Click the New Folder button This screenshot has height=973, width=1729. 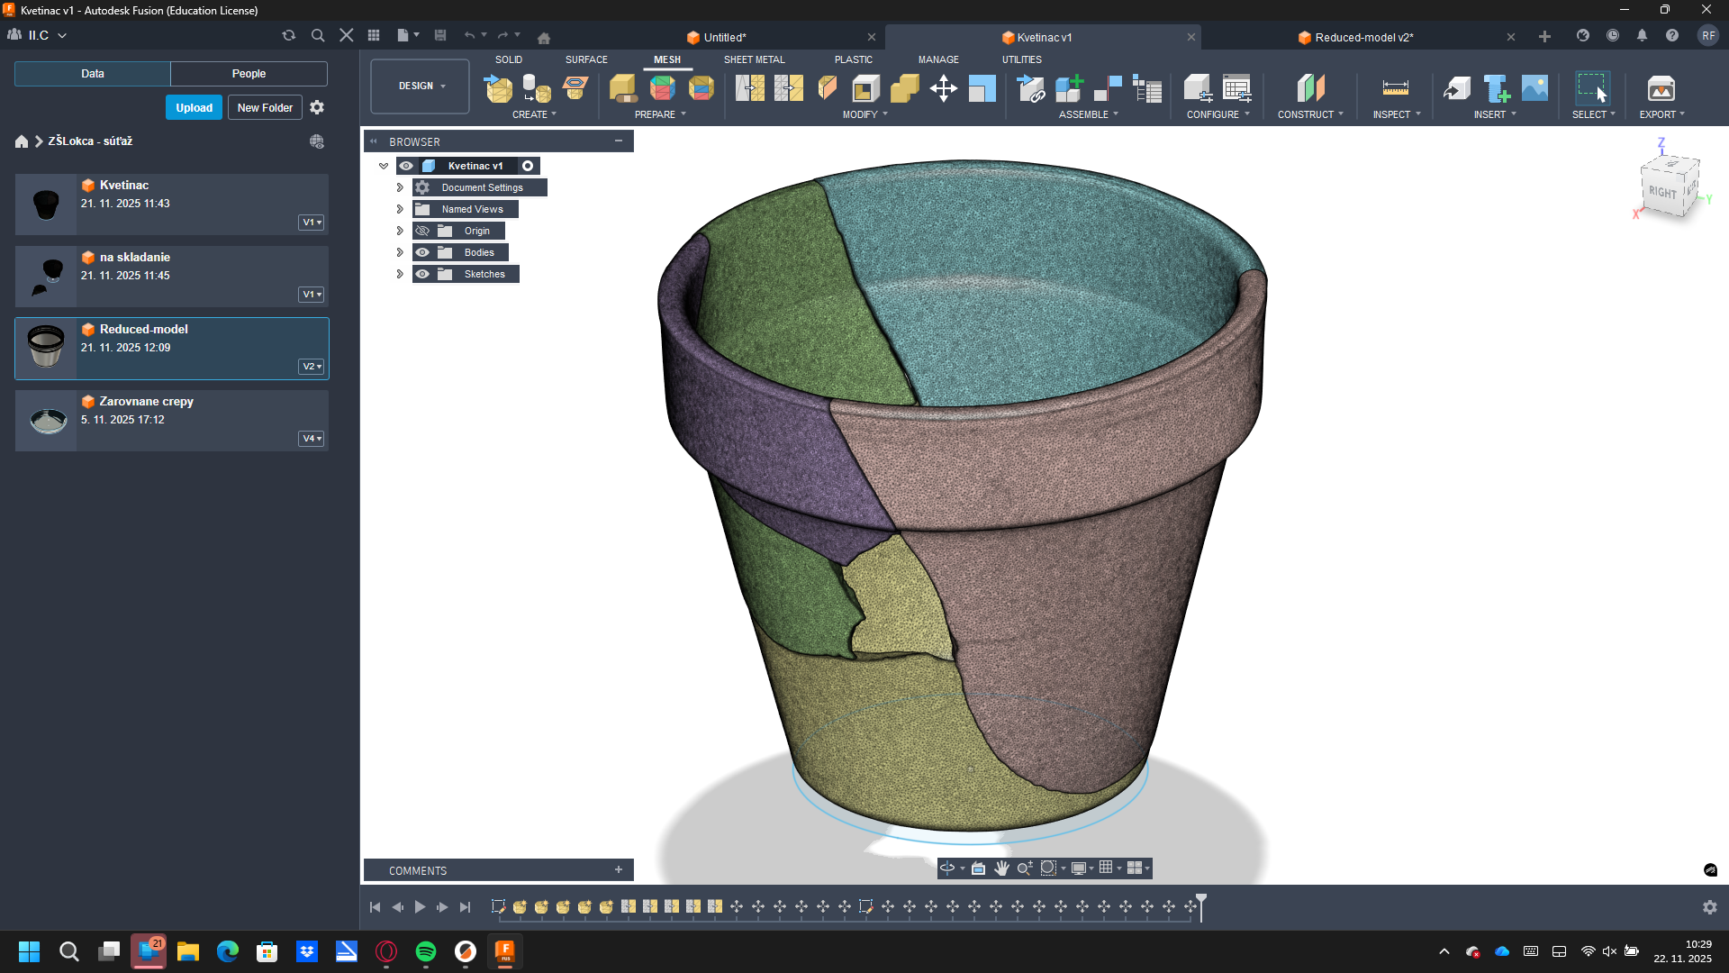265,108
